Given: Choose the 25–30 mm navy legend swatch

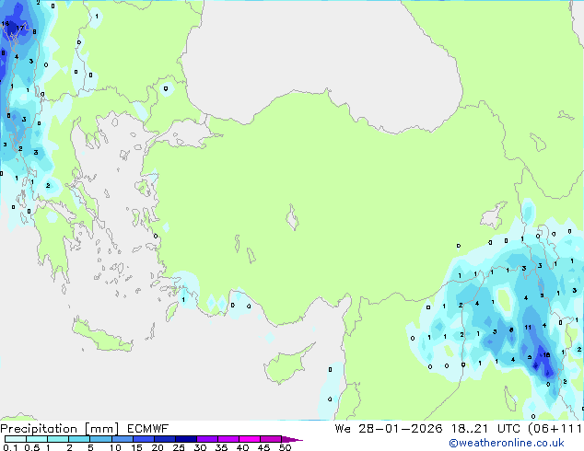Looking at the screenshot, I should click(x=185, y=439).
